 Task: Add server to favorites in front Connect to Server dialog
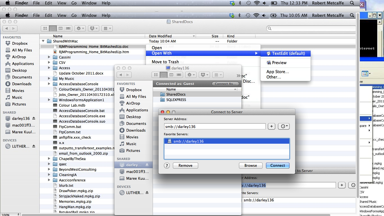pos(272,127)
